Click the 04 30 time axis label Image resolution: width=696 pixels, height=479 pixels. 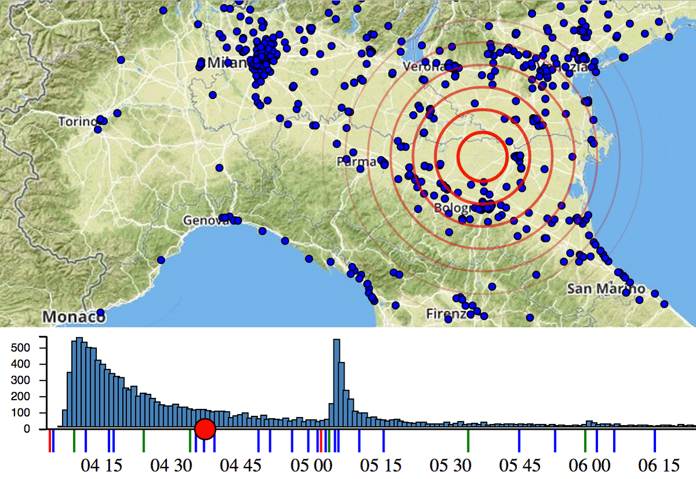[171, 466]
